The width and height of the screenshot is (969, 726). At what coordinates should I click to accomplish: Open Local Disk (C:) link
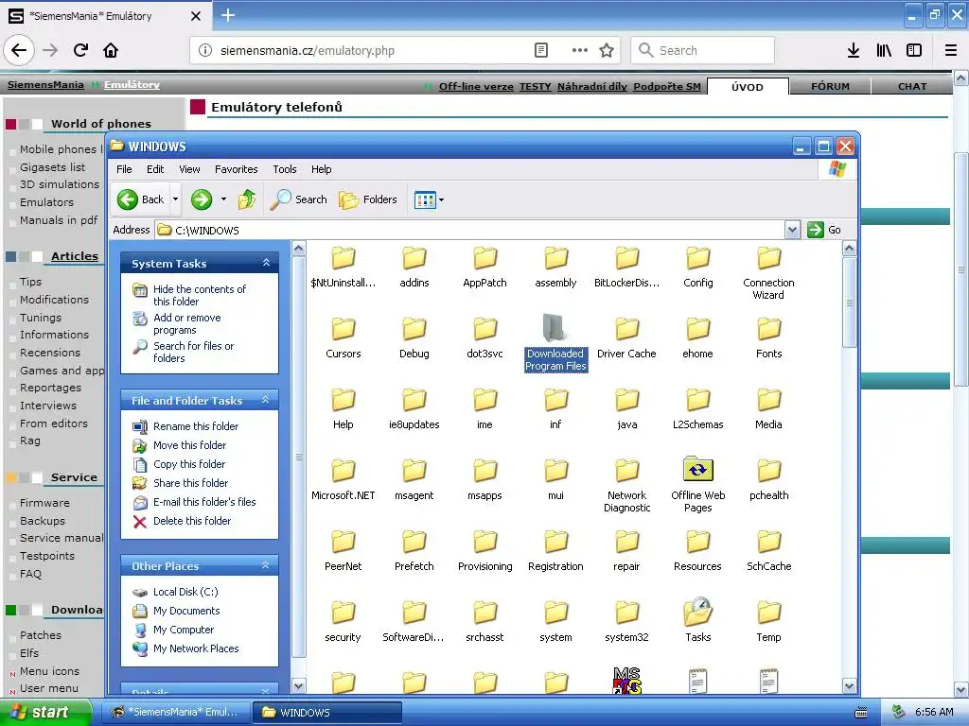tap(185, 592)
